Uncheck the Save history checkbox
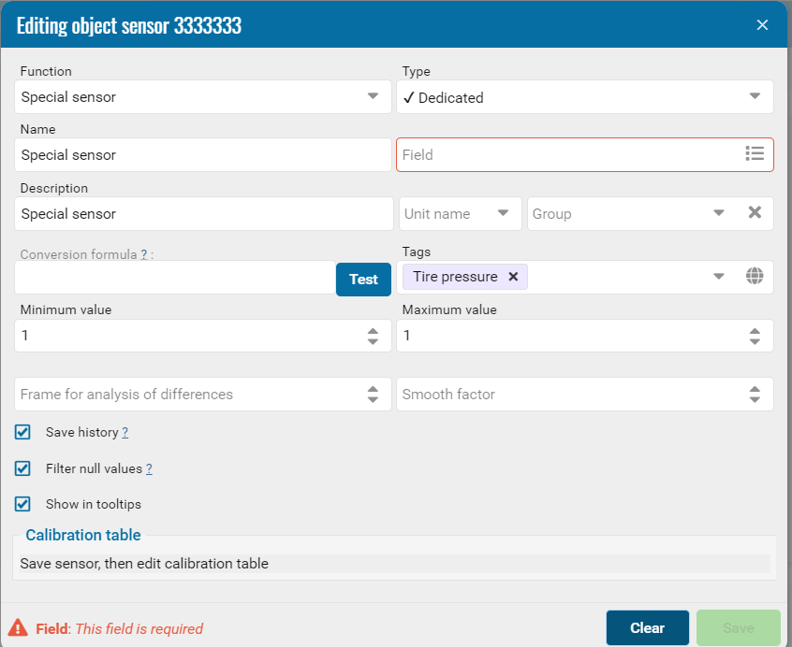 point(23,433)
